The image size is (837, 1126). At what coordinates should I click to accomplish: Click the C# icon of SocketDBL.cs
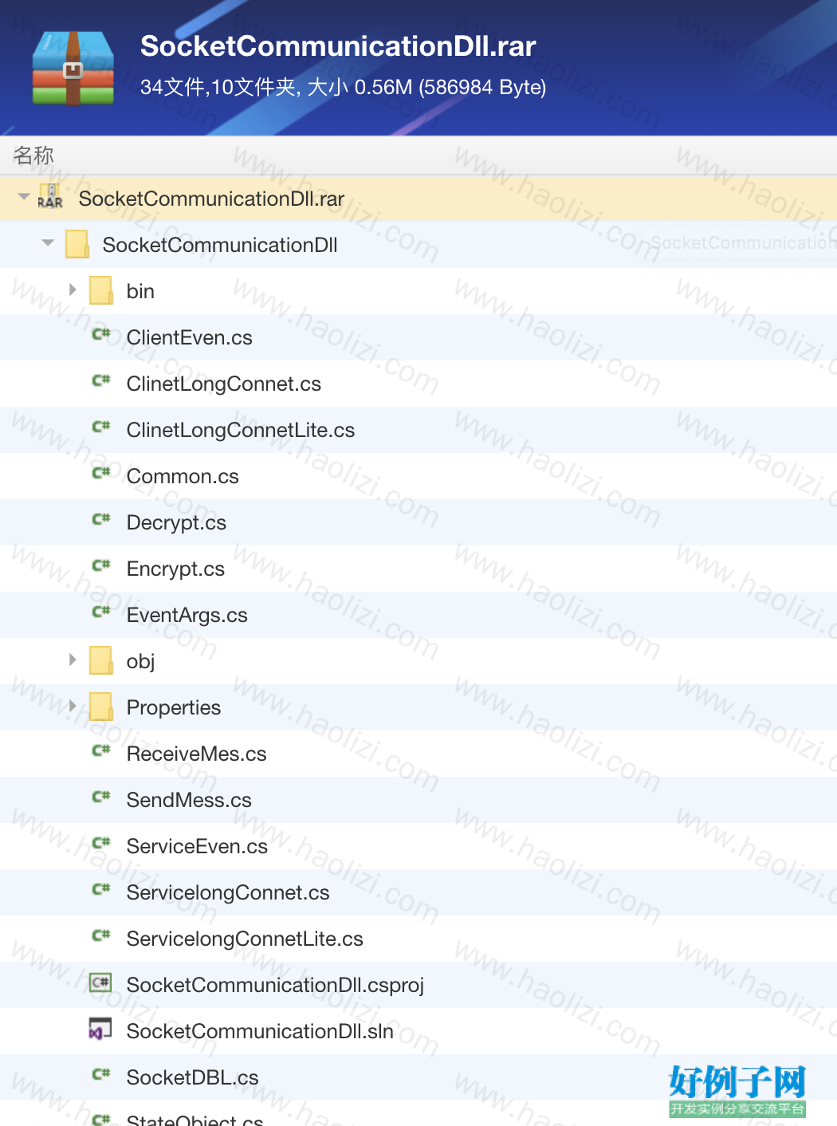pos(101,1074)
